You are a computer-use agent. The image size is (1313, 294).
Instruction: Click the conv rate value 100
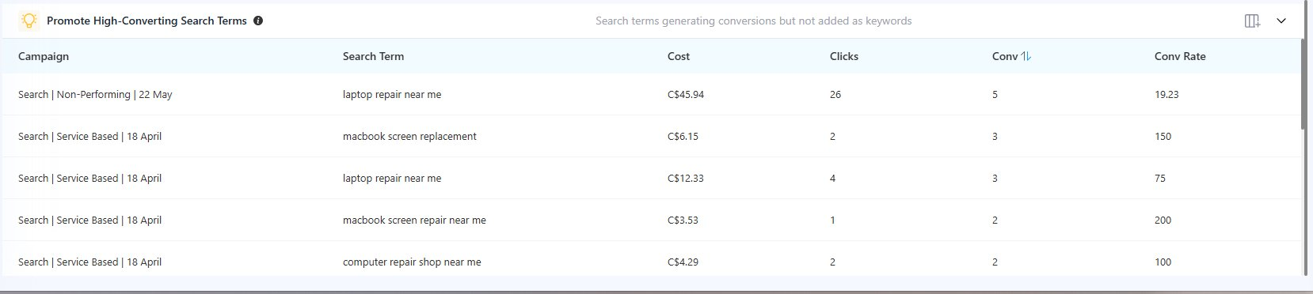point(1163,262)
